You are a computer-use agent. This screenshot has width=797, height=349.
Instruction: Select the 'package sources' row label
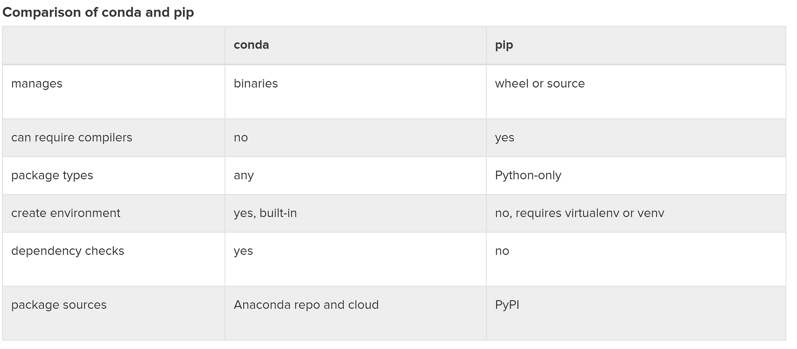pyautogui.click(x=59, y=305)
